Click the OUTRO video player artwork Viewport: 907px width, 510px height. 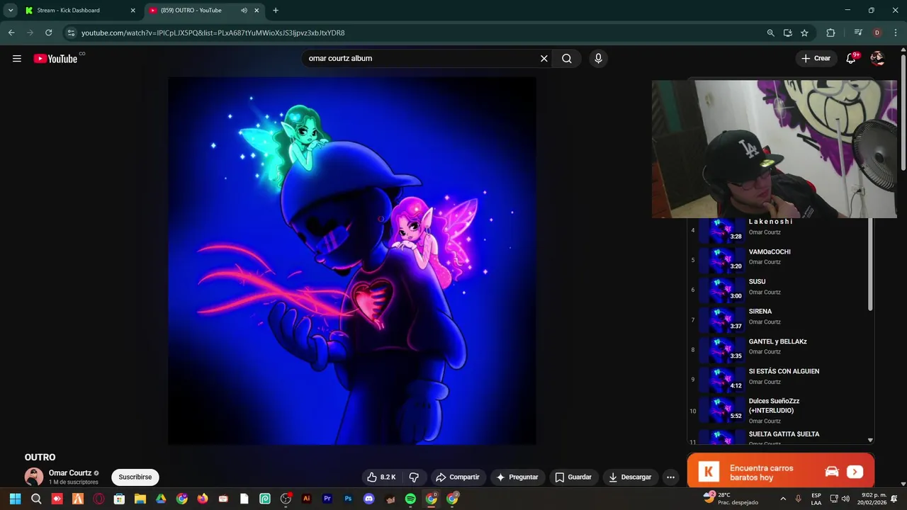(352, 261)
